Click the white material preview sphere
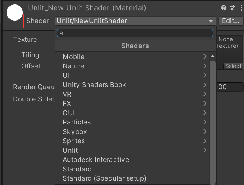 (15, 12)
